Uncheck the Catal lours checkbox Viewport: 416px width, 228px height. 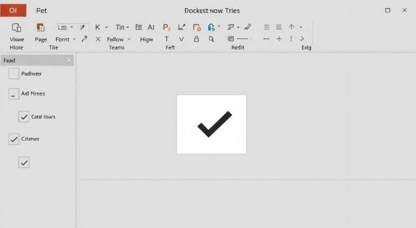[x=24, y=116]
